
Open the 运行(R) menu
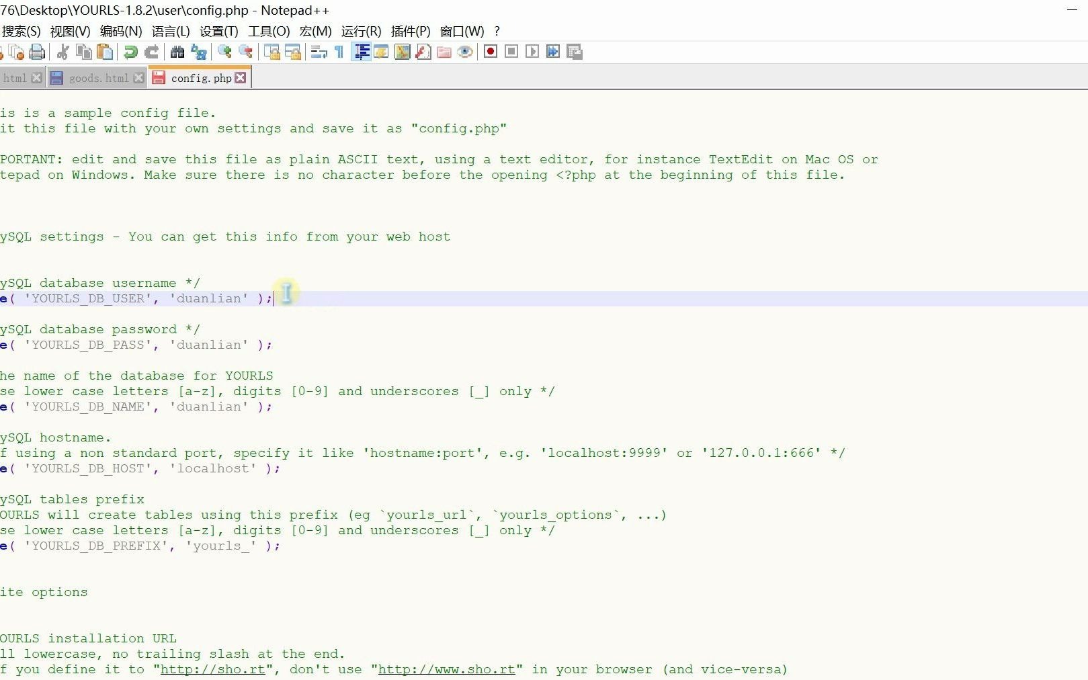point(361,32)
